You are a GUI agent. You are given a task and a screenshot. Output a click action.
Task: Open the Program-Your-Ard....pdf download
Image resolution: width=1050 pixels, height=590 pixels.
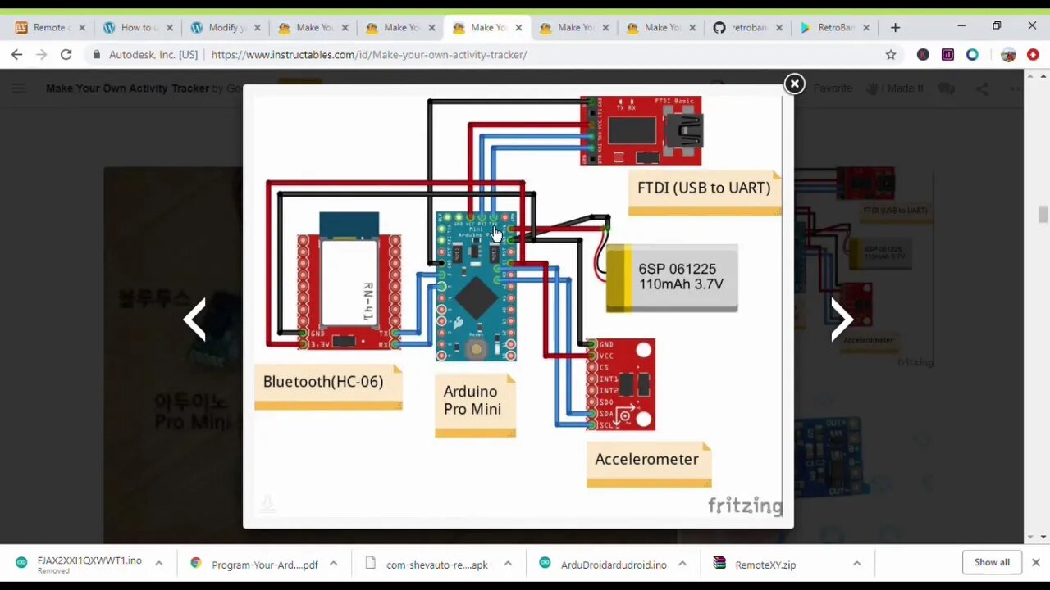point(255,565)
